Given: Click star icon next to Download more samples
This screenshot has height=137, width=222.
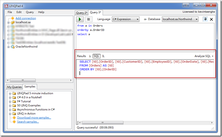Looking at the screenshot, I should click(x=14, y=118).
